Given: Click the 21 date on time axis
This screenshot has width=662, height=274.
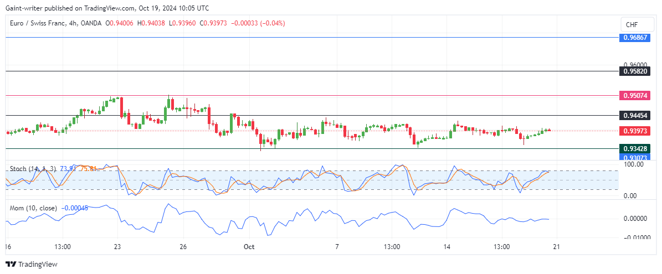Looking at the screenshot, I should (556, 246).
